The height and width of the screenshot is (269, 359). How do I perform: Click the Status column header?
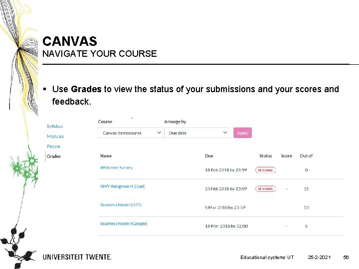click(x=266, y=156)
